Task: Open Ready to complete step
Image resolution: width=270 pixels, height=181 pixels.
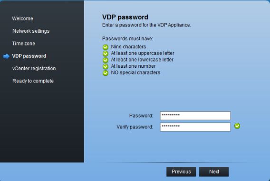Action: point(33,81)
